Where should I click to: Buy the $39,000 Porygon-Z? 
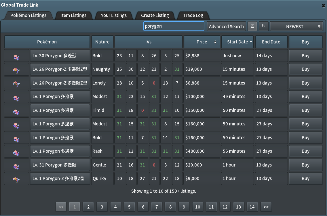pos(305,69)
